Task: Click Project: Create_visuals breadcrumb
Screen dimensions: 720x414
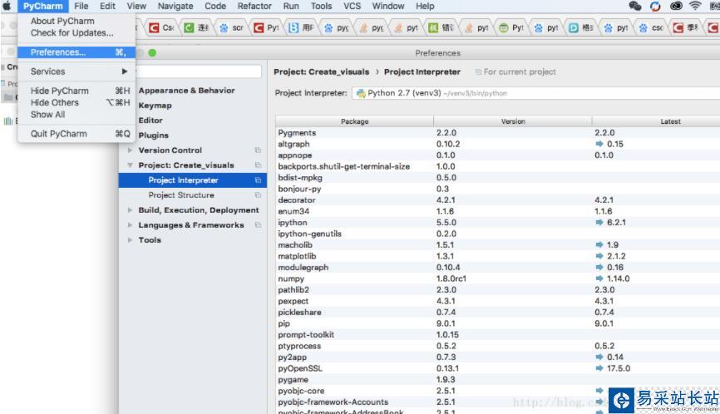Action: [x=322, y=72]
